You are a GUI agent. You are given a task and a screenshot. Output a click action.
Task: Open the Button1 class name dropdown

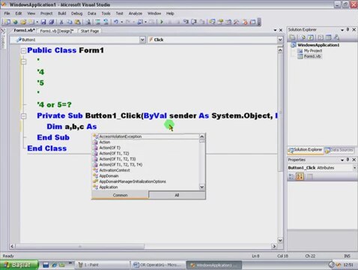coord(142,40)
